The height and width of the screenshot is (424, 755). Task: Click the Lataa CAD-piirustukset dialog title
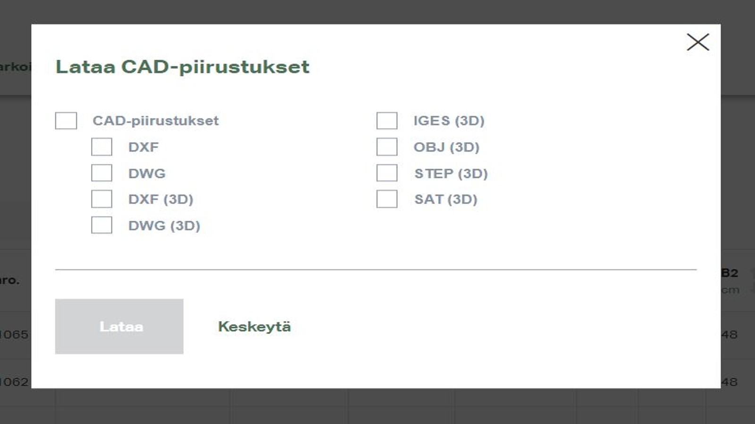click(x=183, y=67)
